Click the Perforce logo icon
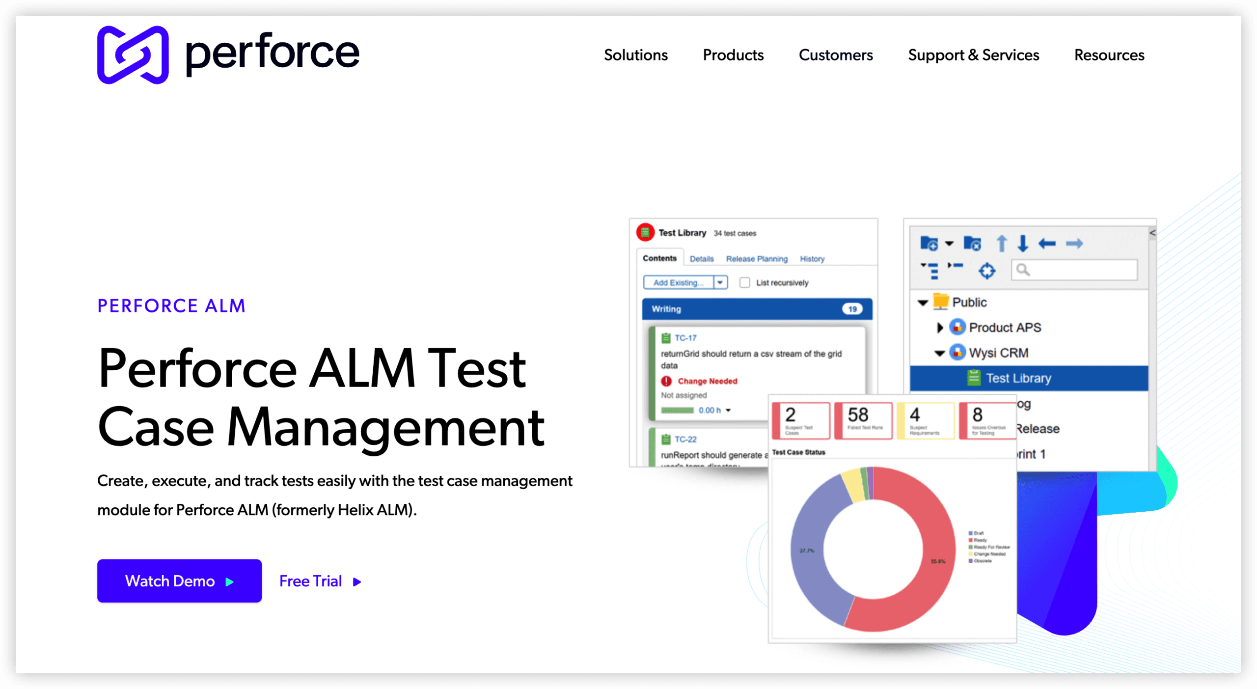The height and width of the screenshot is (689, 1257). [x=133, y=55]
